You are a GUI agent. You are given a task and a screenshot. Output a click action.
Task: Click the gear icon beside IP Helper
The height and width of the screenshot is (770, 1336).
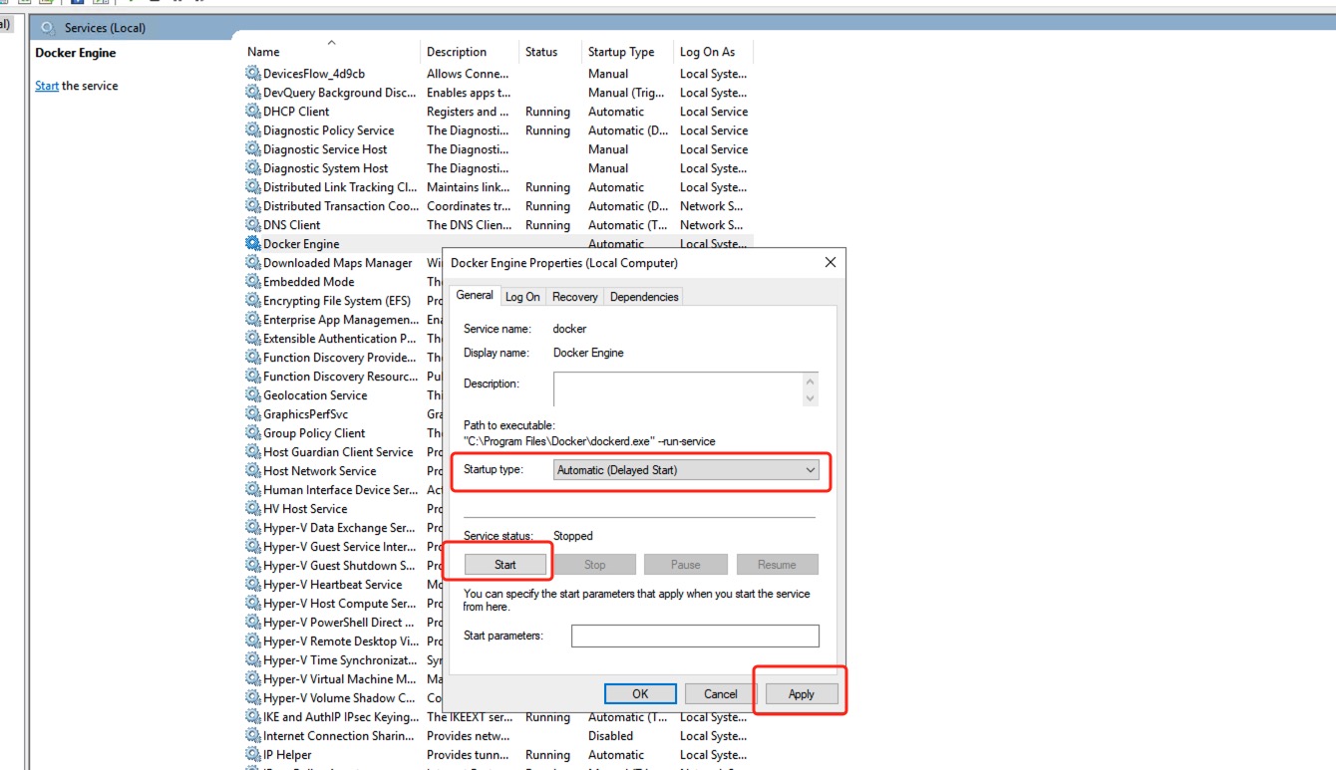click(253, 755)
